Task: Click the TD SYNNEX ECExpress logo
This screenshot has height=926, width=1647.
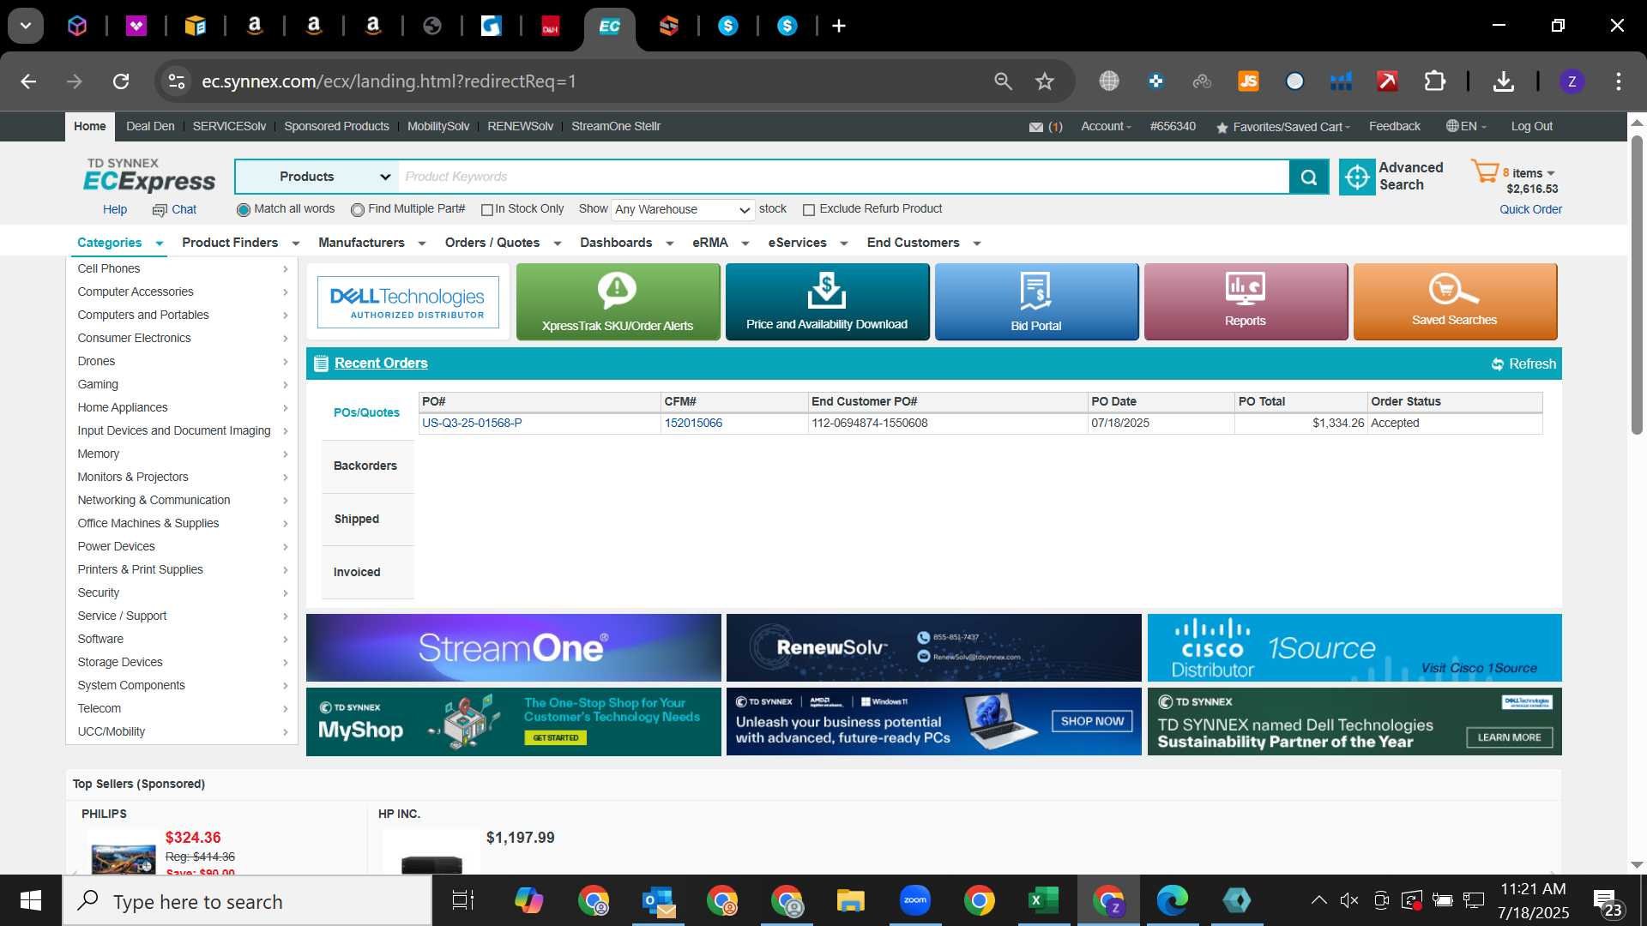Action: 149,176
